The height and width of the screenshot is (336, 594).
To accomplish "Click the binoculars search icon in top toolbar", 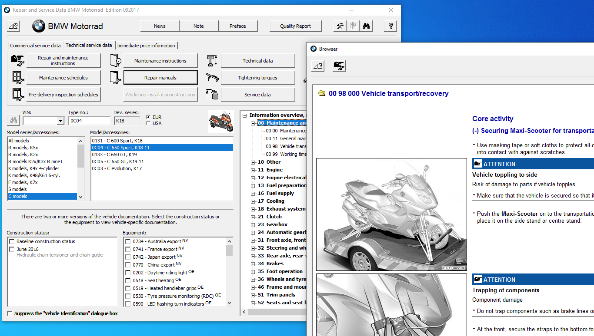I will click(367, 26).
